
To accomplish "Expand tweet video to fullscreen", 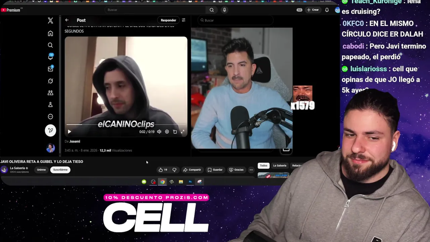I will pos(182,132).
